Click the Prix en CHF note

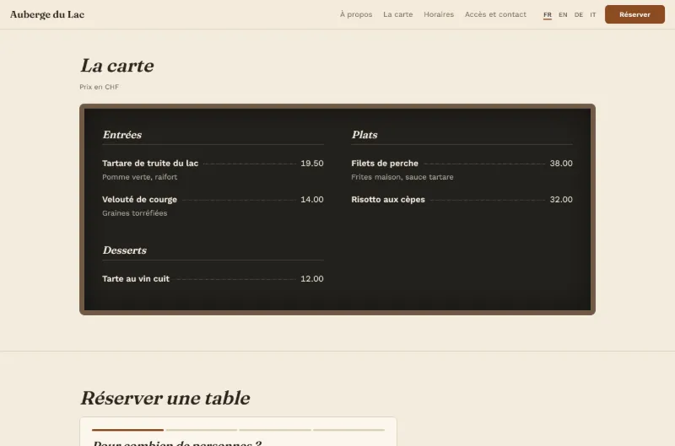coord(99,87)
